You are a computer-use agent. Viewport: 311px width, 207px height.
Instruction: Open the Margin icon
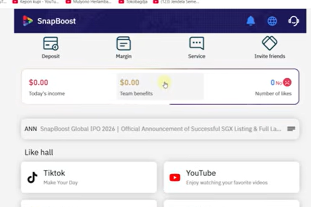click(x=124, y=43)
